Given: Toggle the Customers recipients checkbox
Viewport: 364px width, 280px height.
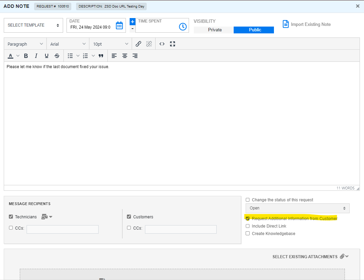Looking at the screenshot, I should tap(129, 217).
